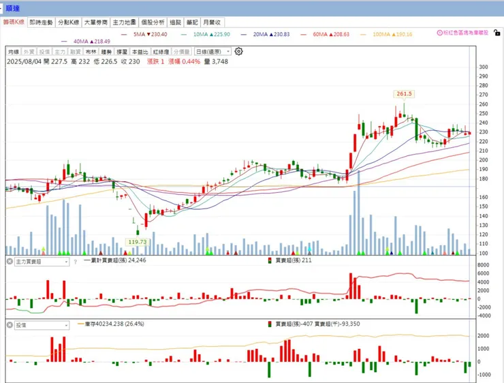Switch to the 筆記 tab

(x=192, y=22)
